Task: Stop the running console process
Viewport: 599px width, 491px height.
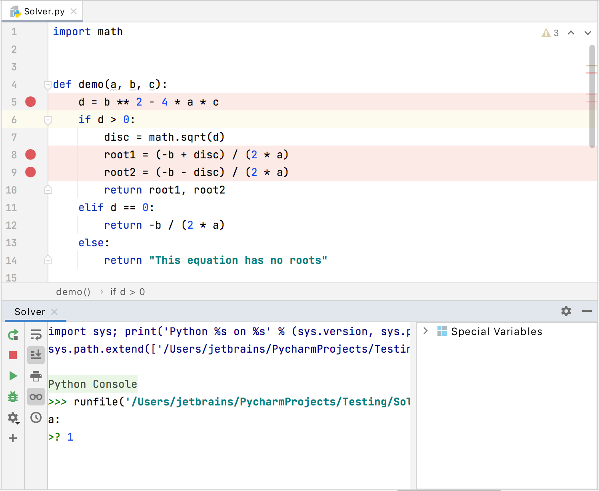Action: tap(13, 355)
